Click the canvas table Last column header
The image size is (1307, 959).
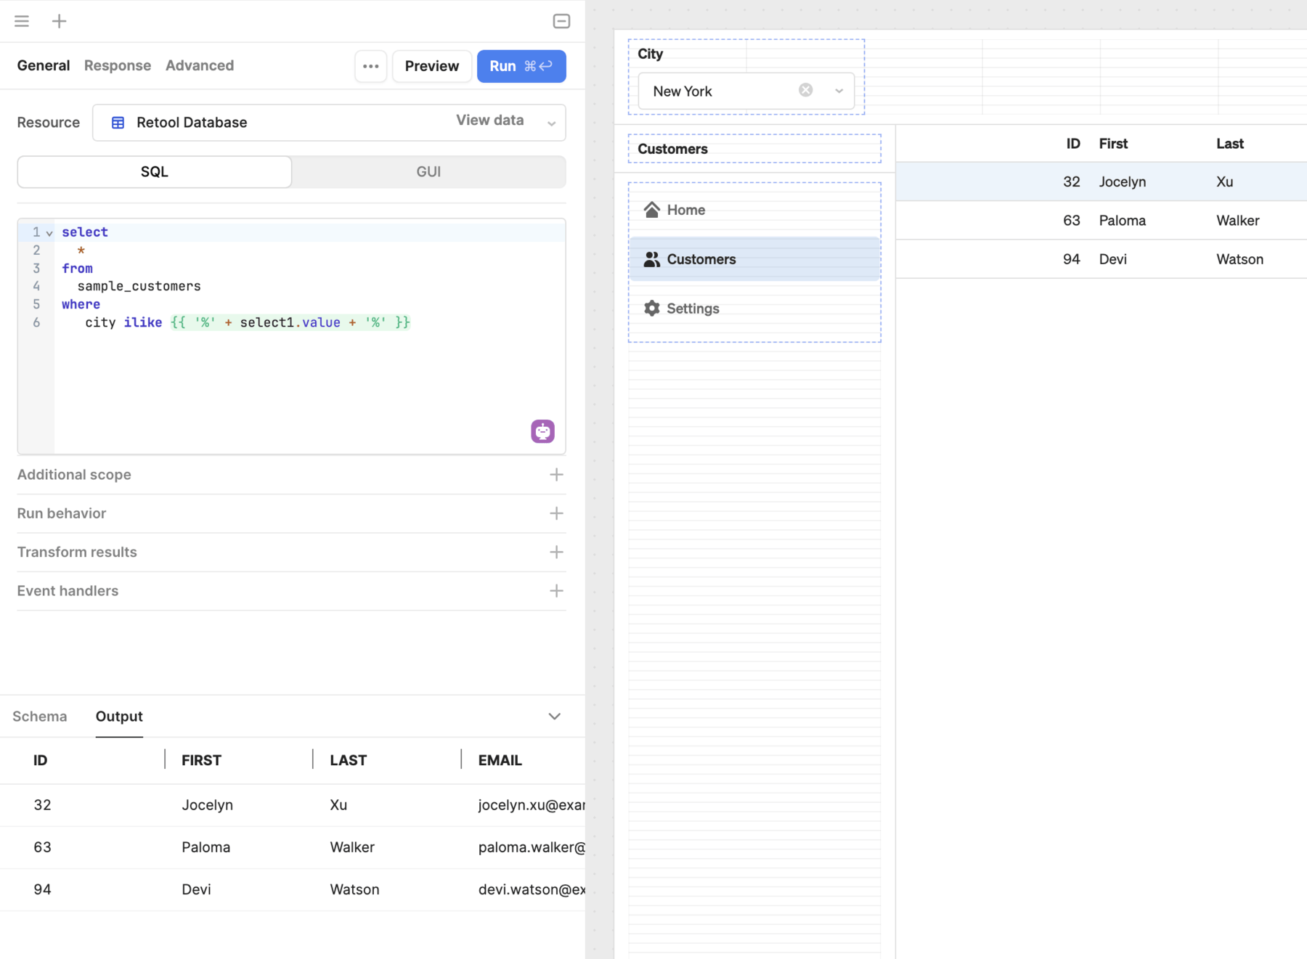pos(1230,144)
